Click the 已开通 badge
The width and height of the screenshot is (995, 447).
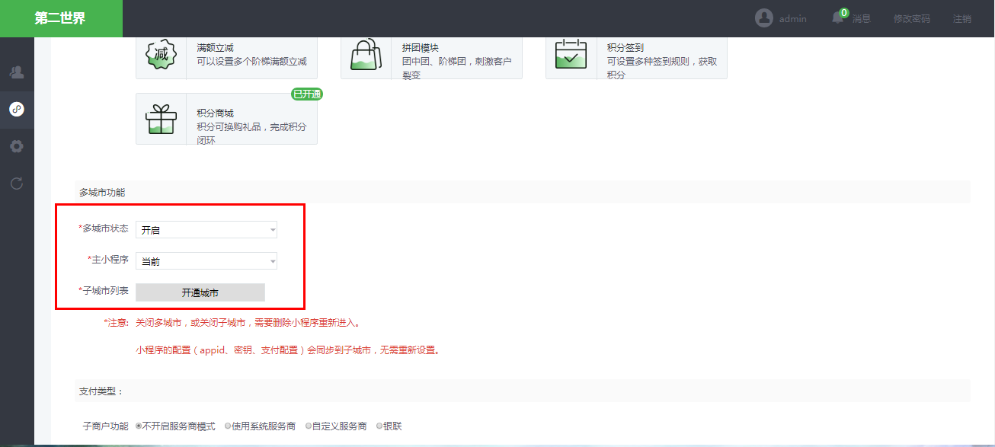[307, 94]
